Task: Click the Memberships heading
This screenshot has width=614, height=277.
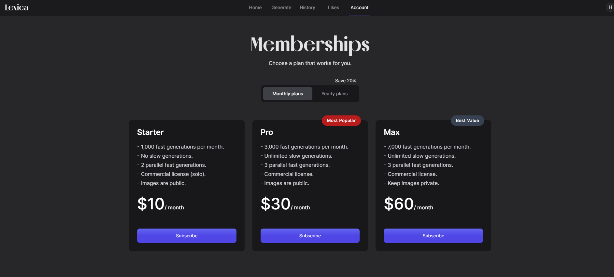Action: (x=310, y=45)
